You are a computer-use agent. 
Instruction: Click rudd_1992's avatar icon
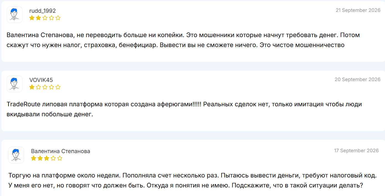[x=14, y=15]
